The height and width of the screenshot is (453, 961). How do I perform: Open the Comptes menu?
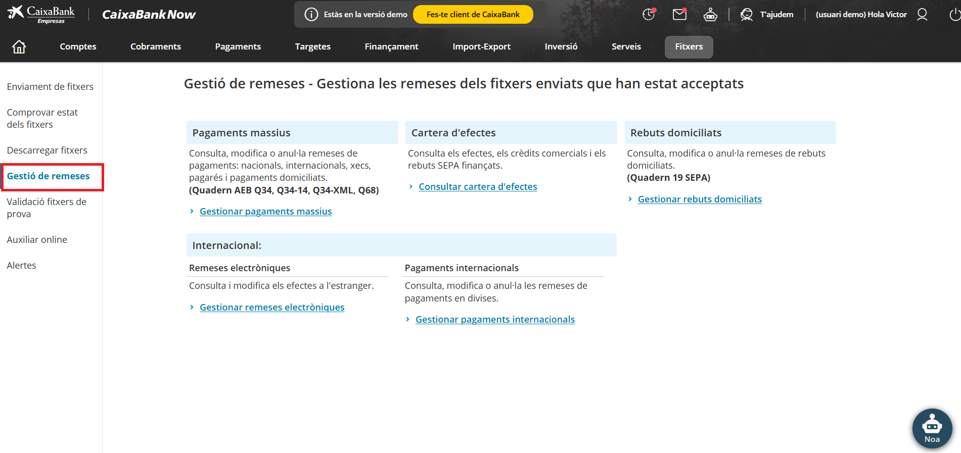tap(78, 46)
